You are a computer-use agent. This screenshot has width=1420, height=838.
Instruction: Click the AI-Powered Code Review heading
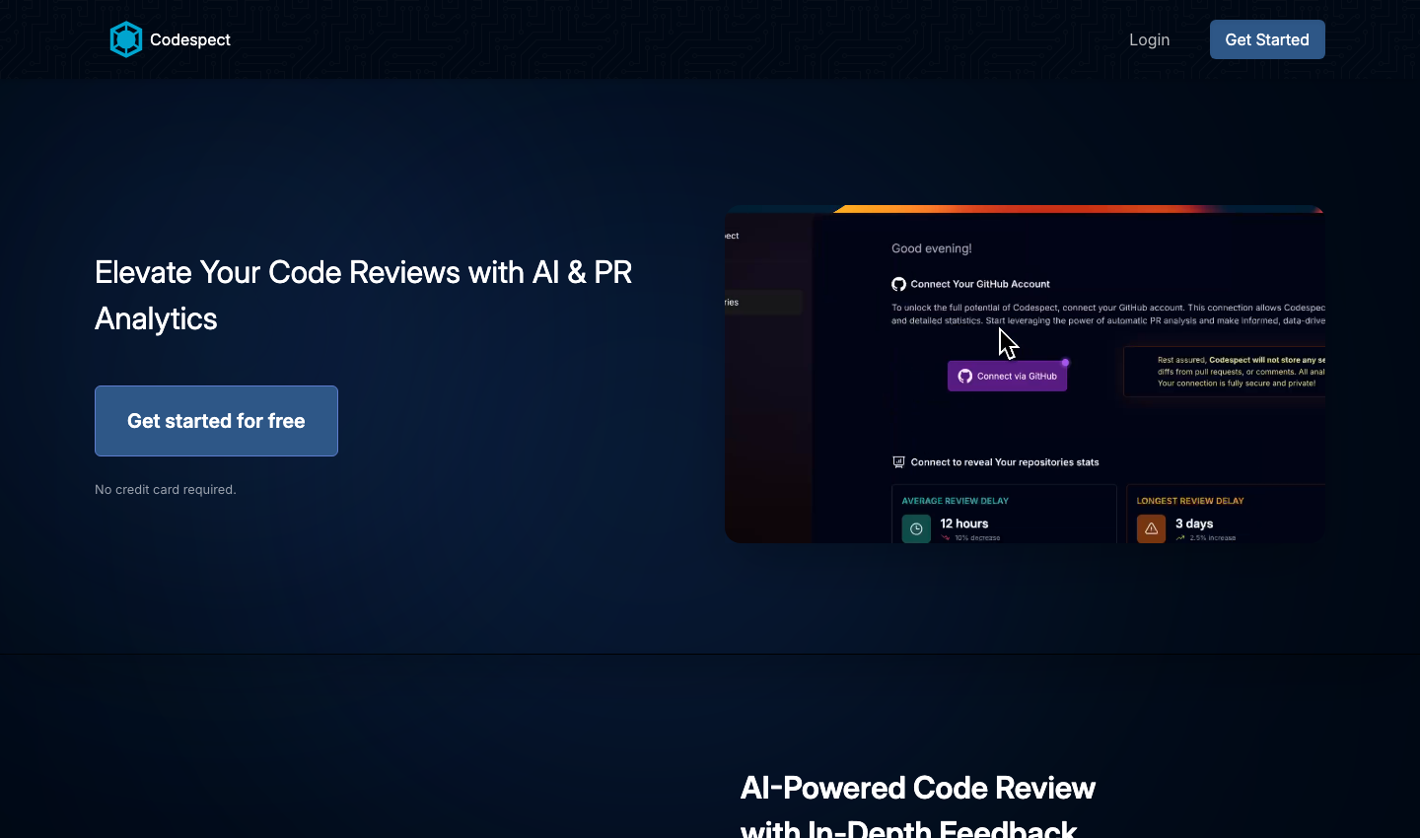[x=918, y=808]
